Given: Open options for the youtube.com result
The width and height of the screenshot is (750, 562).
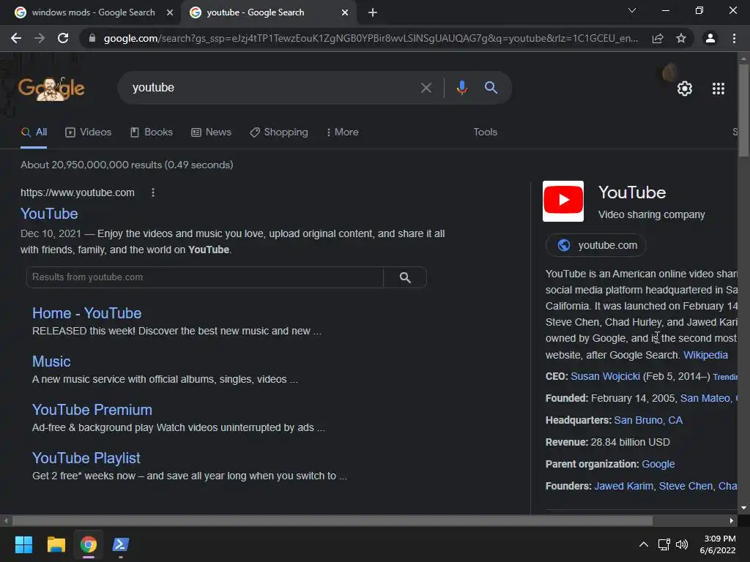Looking at the screenshot, I should [153, 192].
